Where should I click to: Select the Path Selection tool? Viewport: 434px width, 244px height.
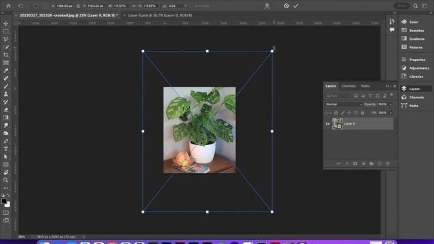point(6,157)
